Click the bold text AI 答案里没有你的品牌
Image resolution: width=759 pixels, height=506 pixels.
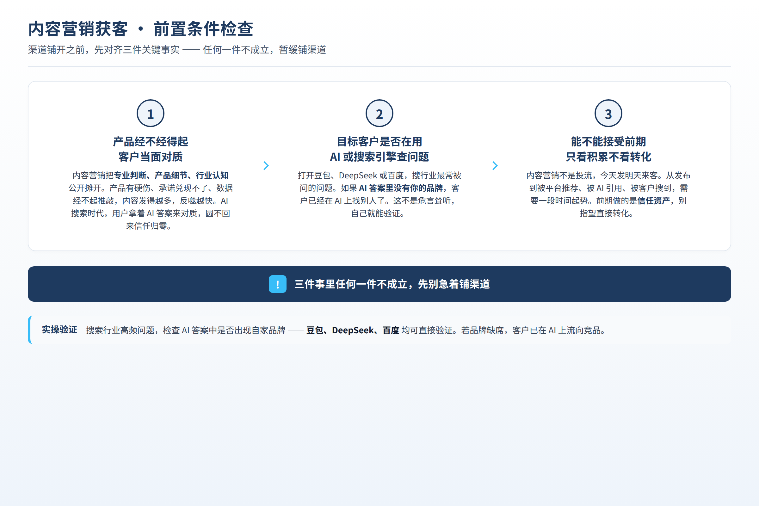coord(401,188)
